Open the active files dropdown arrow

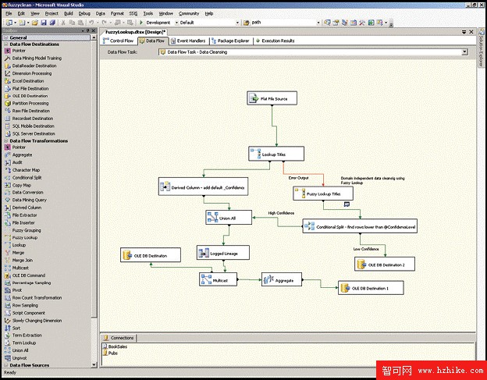tap(464, 32)
